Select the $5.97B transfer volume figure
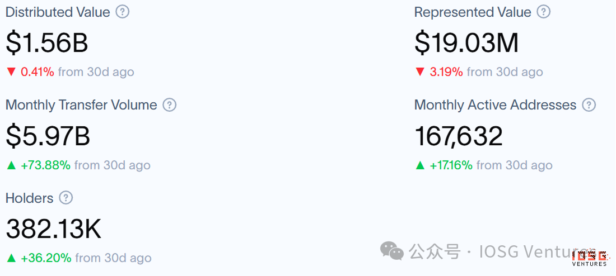 48,136
